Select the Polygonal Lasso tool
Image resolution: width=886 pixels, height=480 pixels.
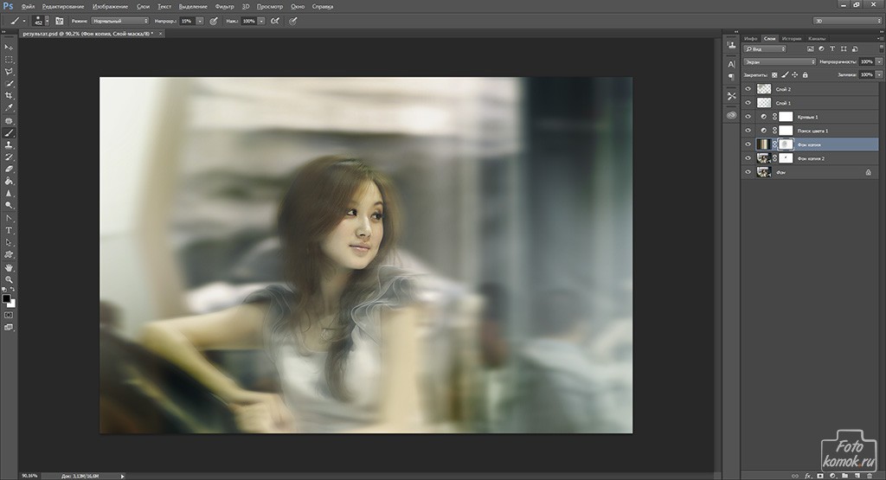9,72
